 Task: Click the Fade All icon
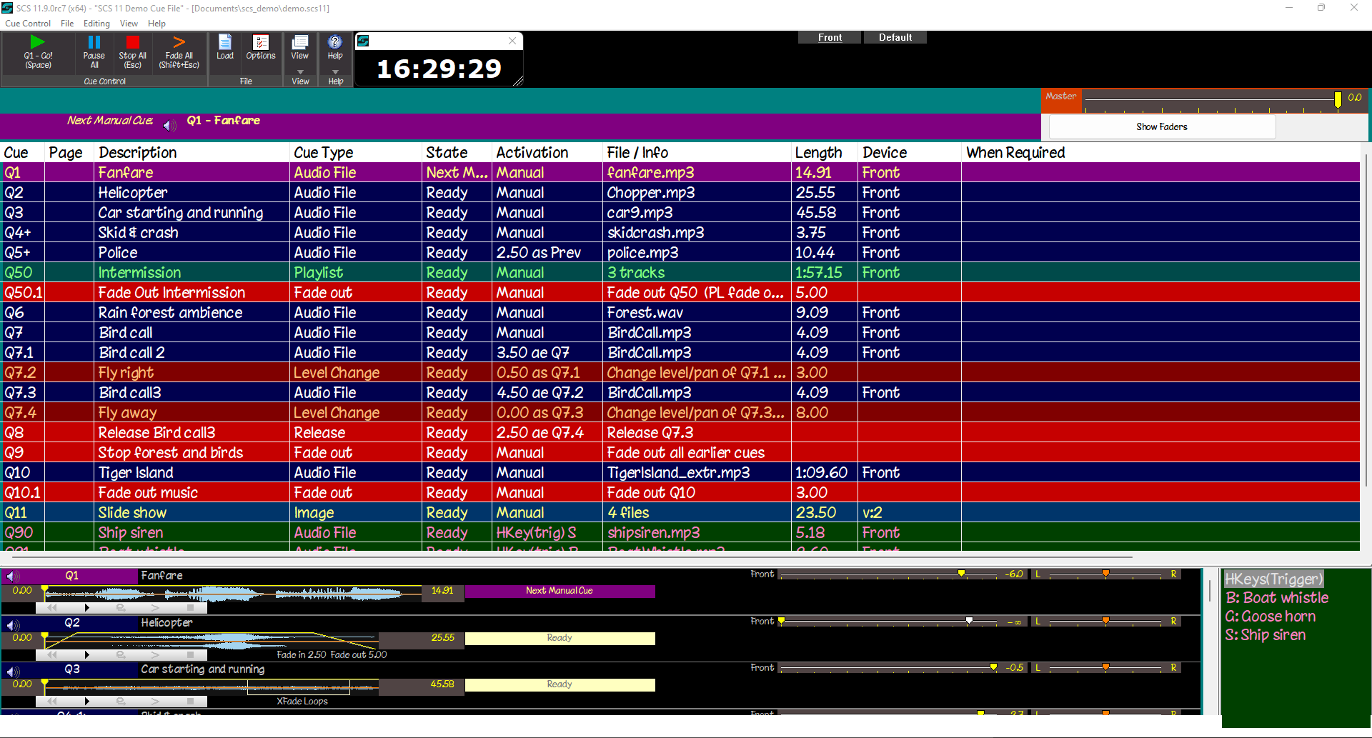(179, 44)
